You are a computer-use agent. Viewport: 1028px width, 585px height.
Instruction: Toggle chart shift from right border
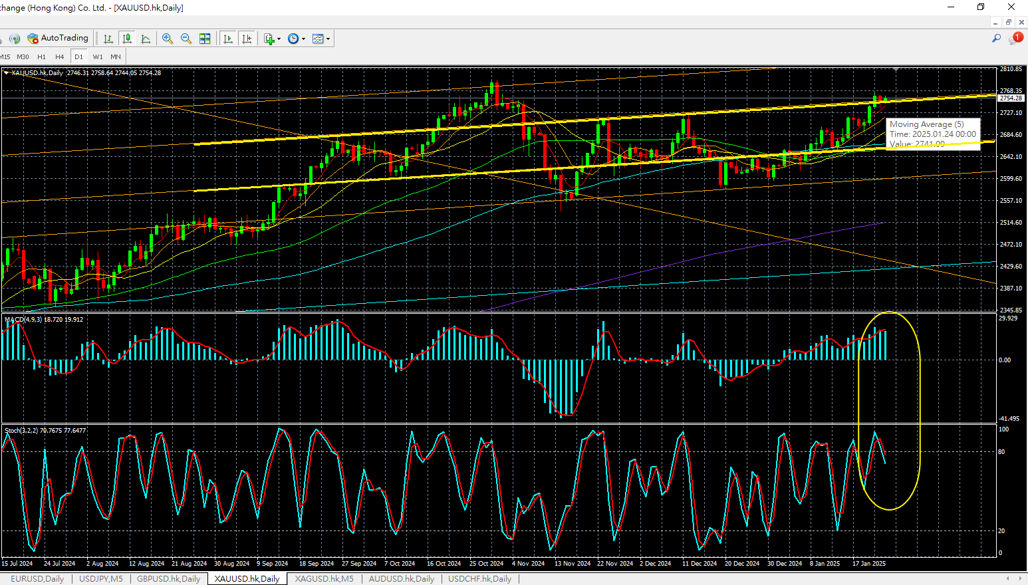tap(247, 39)
